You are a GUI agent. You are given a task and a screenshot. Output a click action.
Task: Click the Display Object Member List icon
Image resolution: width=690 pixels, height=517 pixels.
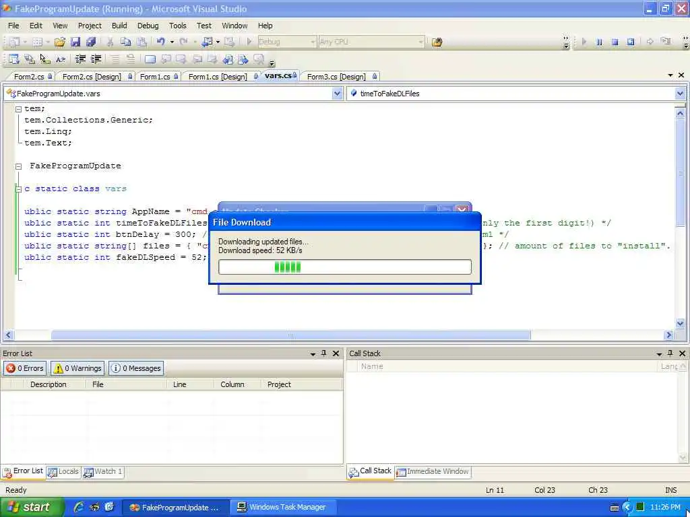pyautogui.click(x=14, y=59)
